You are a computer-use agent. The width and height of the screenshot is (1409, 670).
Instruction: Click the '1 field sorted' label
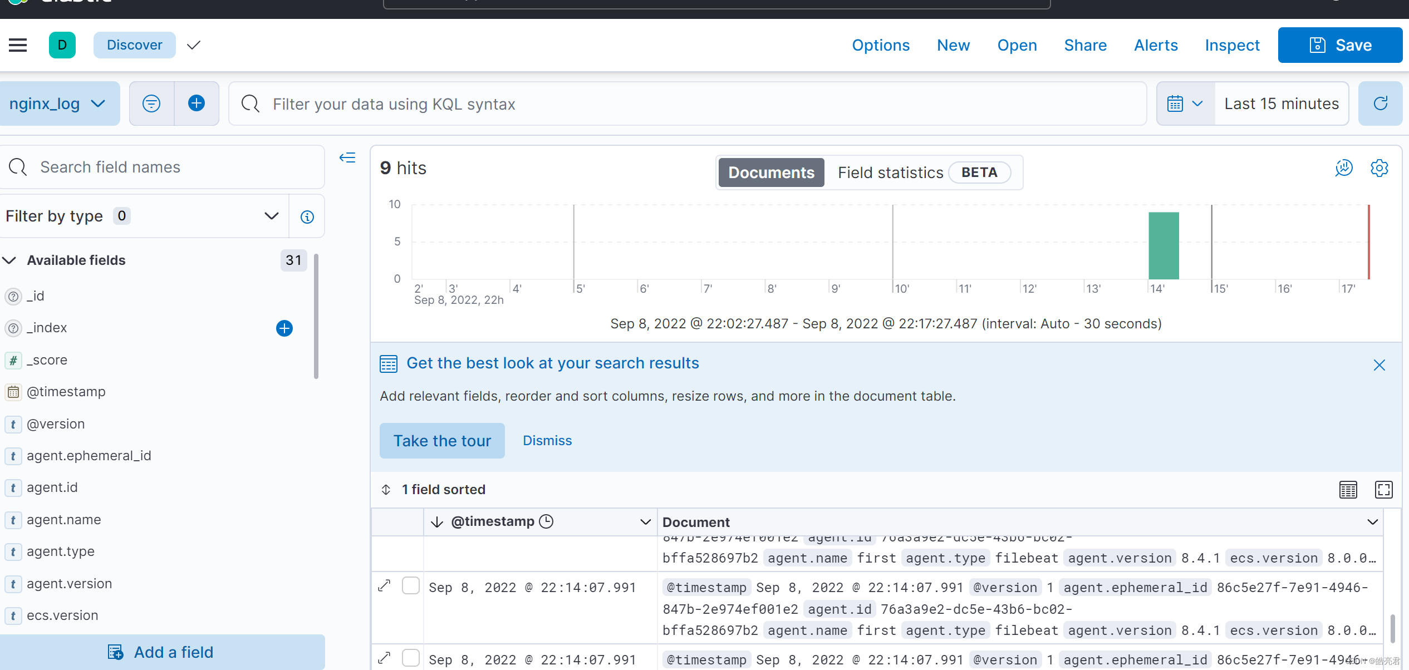click(x=444, y=490)
